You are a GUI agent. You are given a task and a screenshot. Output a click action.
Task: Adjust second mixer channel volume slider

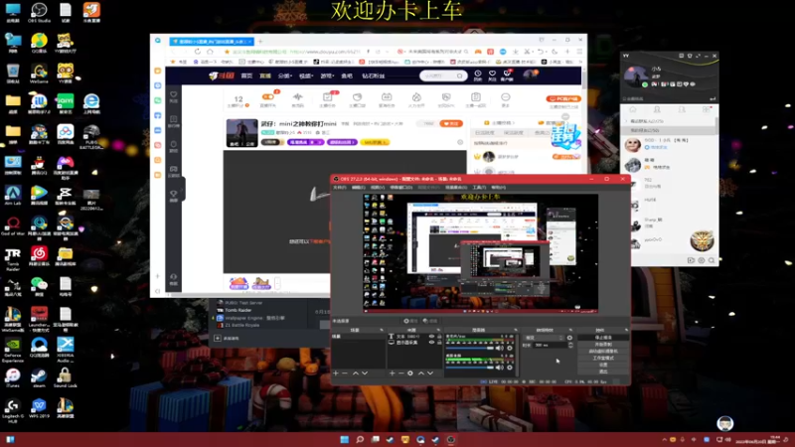(469, 368)
